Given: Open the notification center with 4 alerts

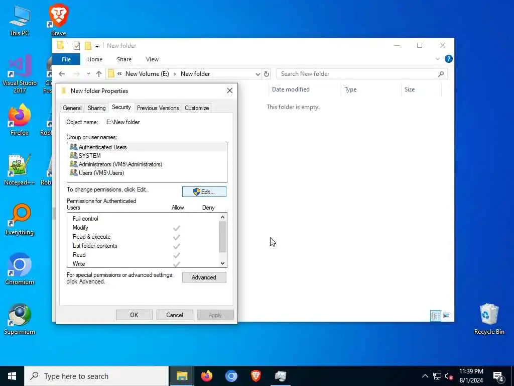Looking at the screenshot, I should 498,377.
